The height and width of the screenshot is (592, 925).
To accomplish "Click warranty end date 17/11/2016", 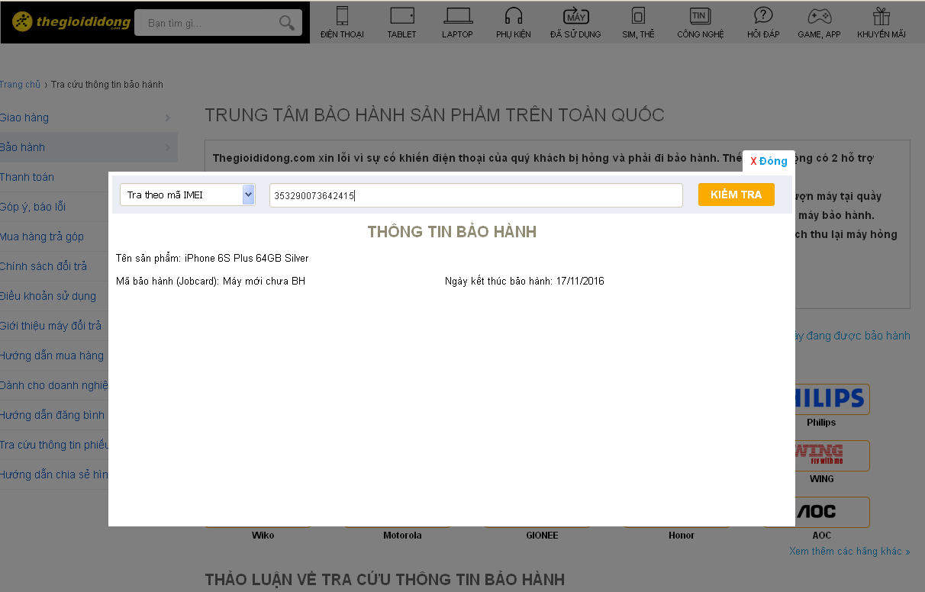I will point(580,282).
